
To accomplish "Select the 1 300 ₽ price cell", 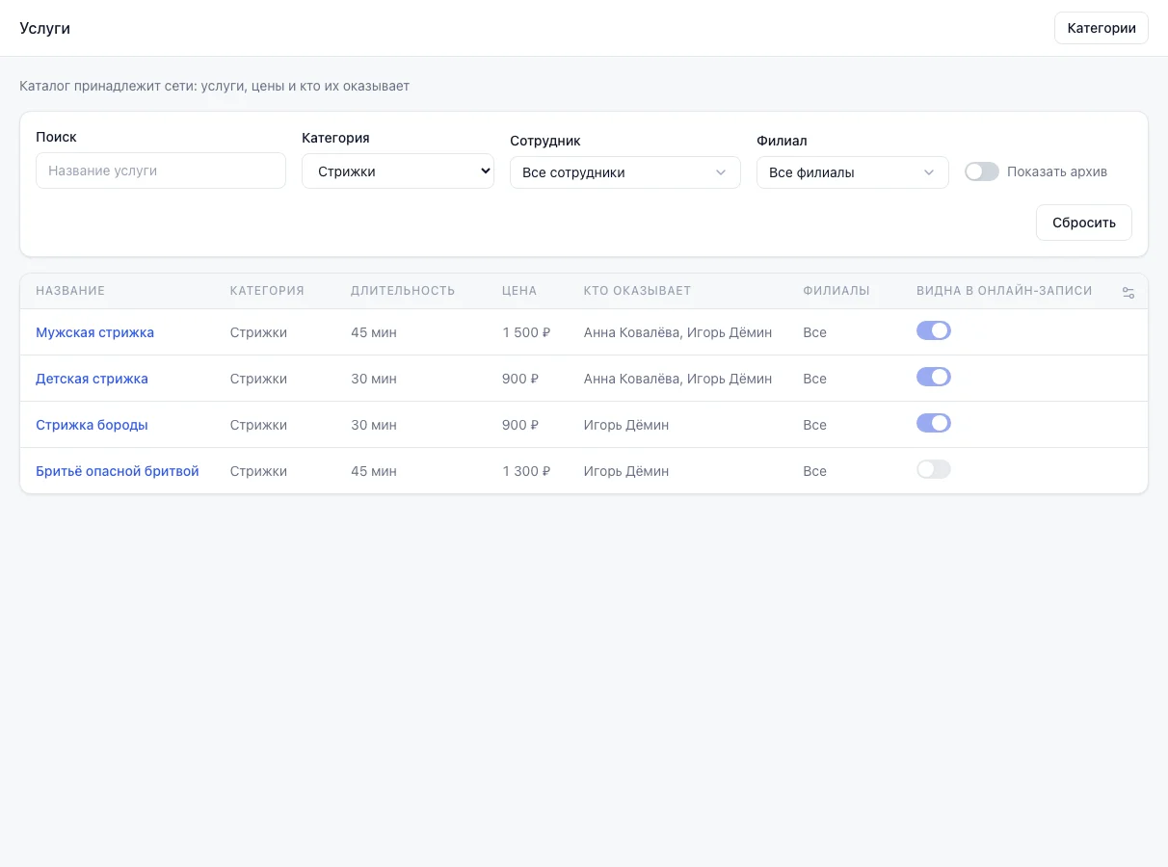I will (526, 471).
